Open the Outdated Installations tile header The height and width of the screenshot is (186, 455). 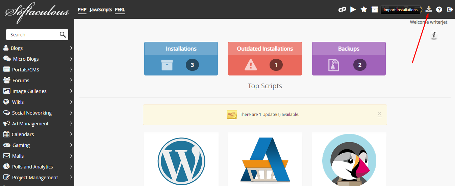[x=265, y=49]
